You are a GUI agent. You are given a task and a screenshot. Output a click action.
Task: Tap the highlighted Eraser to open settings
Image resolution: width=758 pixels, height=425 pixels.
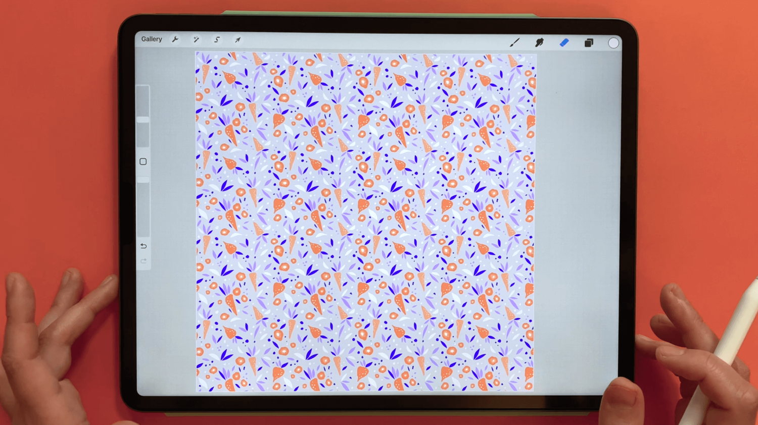point(564,42)
